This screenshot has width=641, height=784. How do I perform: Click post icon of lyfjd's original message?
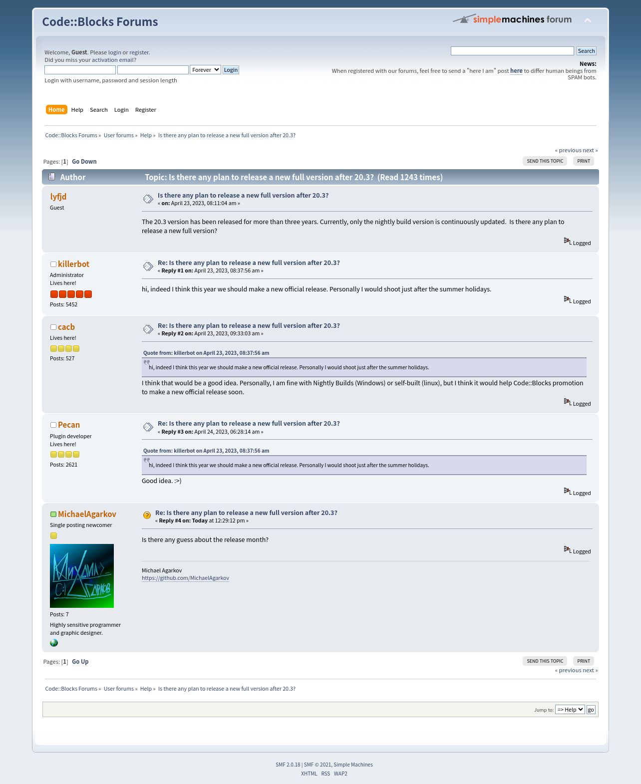pos(148,199)
